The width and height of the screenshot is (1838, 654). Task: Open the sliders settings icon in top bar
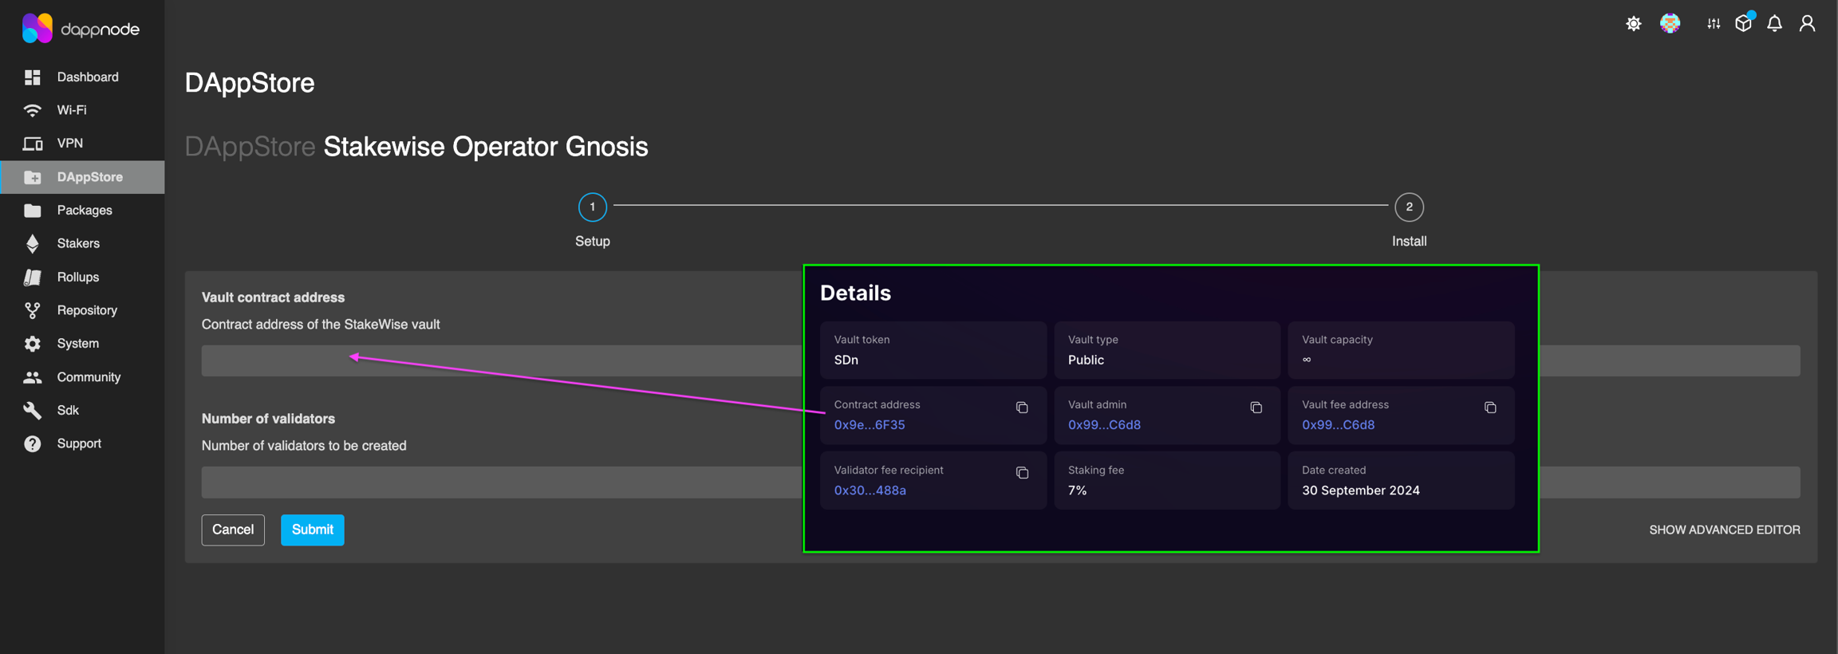pos(1713,24)
